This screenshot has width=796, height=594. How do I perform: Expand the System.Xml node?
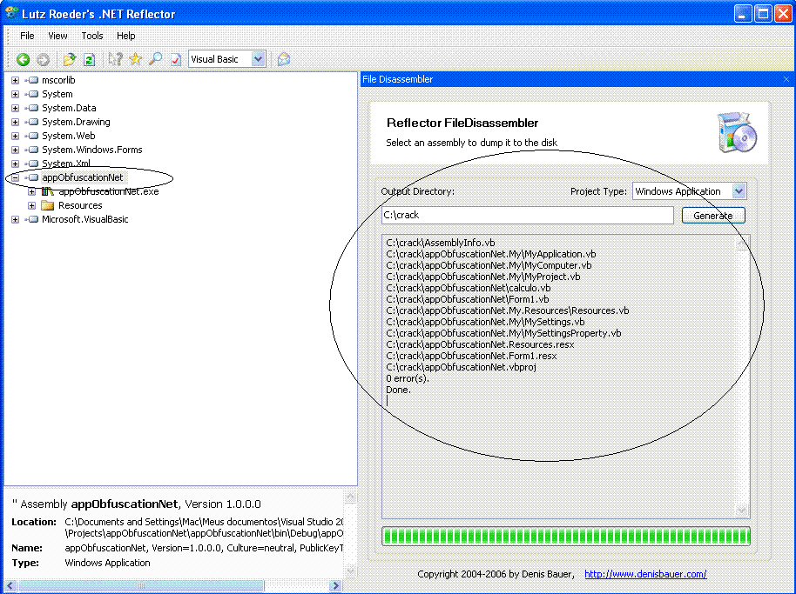(x=15, y=164)
